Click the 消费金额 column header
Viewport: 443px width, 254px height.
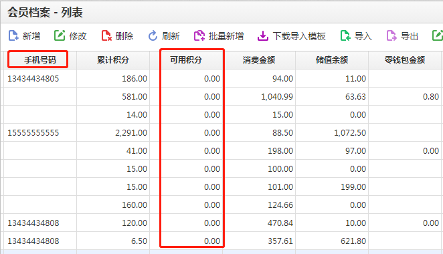(259, 60)
